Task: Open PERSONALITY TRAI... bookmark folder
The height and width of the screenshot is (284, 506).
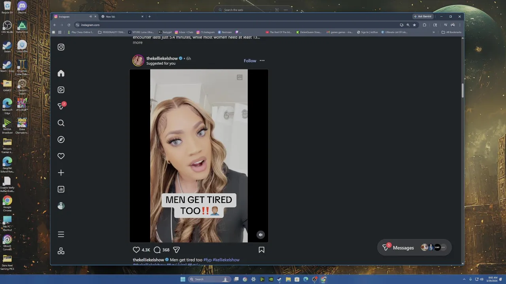Action: 111,32
